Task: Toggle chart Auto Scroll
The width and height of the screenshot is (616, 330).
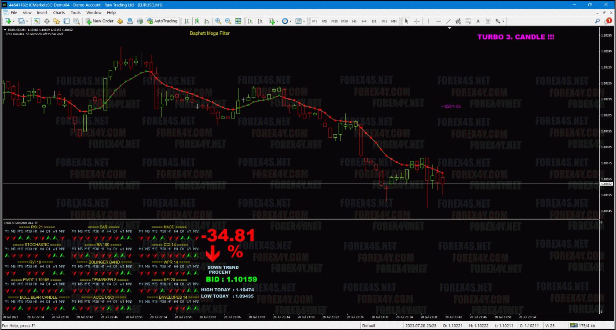Action: click(250, 21)
